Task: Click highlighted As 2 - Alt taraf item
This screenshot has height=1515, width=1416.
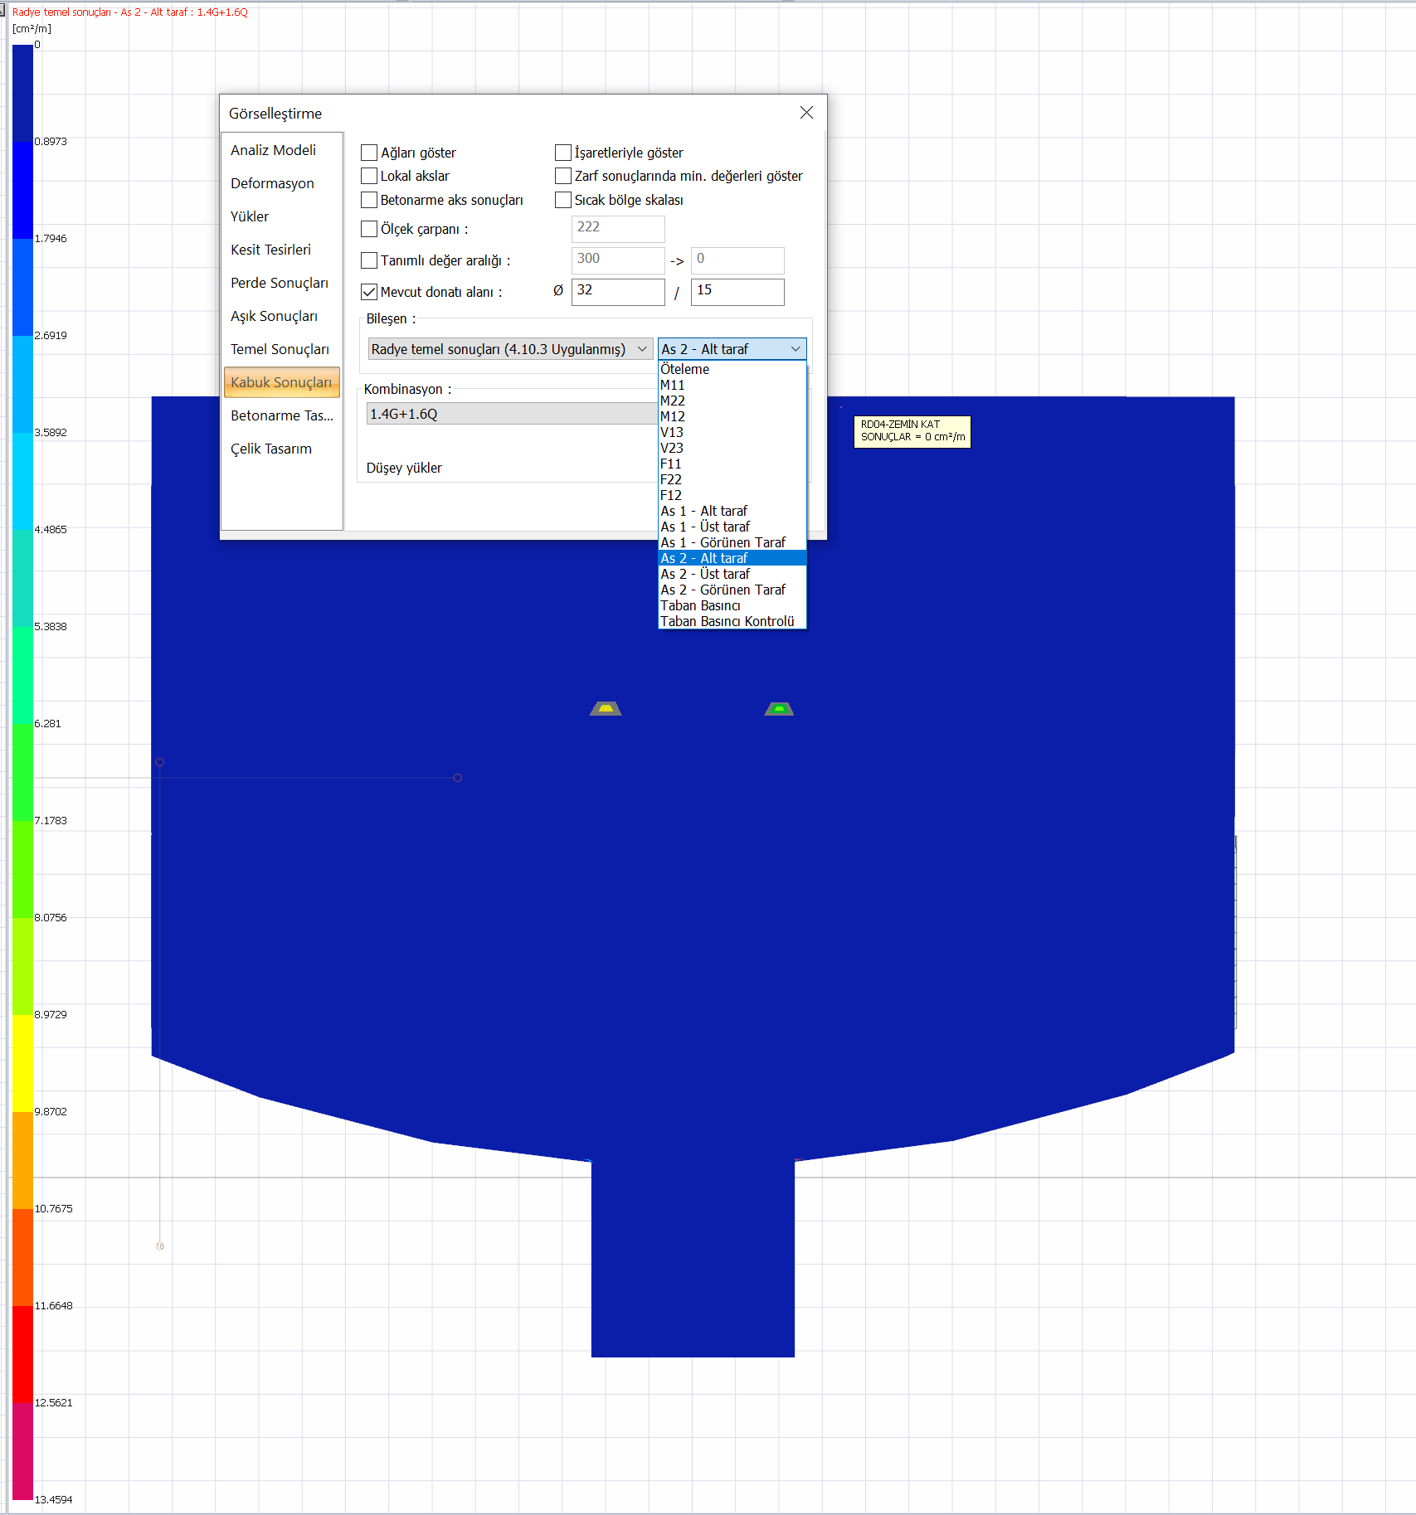Action: [x=732, y=558]
